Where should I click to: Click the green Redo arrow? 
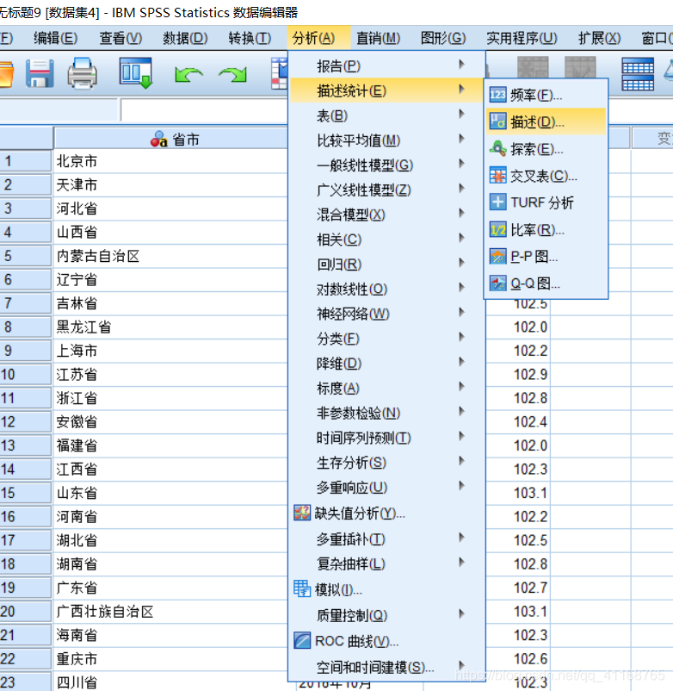click(233, 74)
